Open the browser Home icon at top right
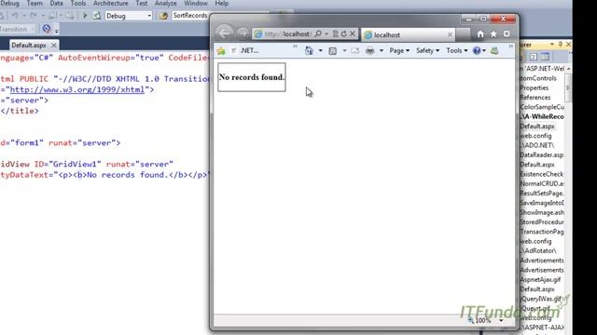The image size is (597, 335). (480, 34)
